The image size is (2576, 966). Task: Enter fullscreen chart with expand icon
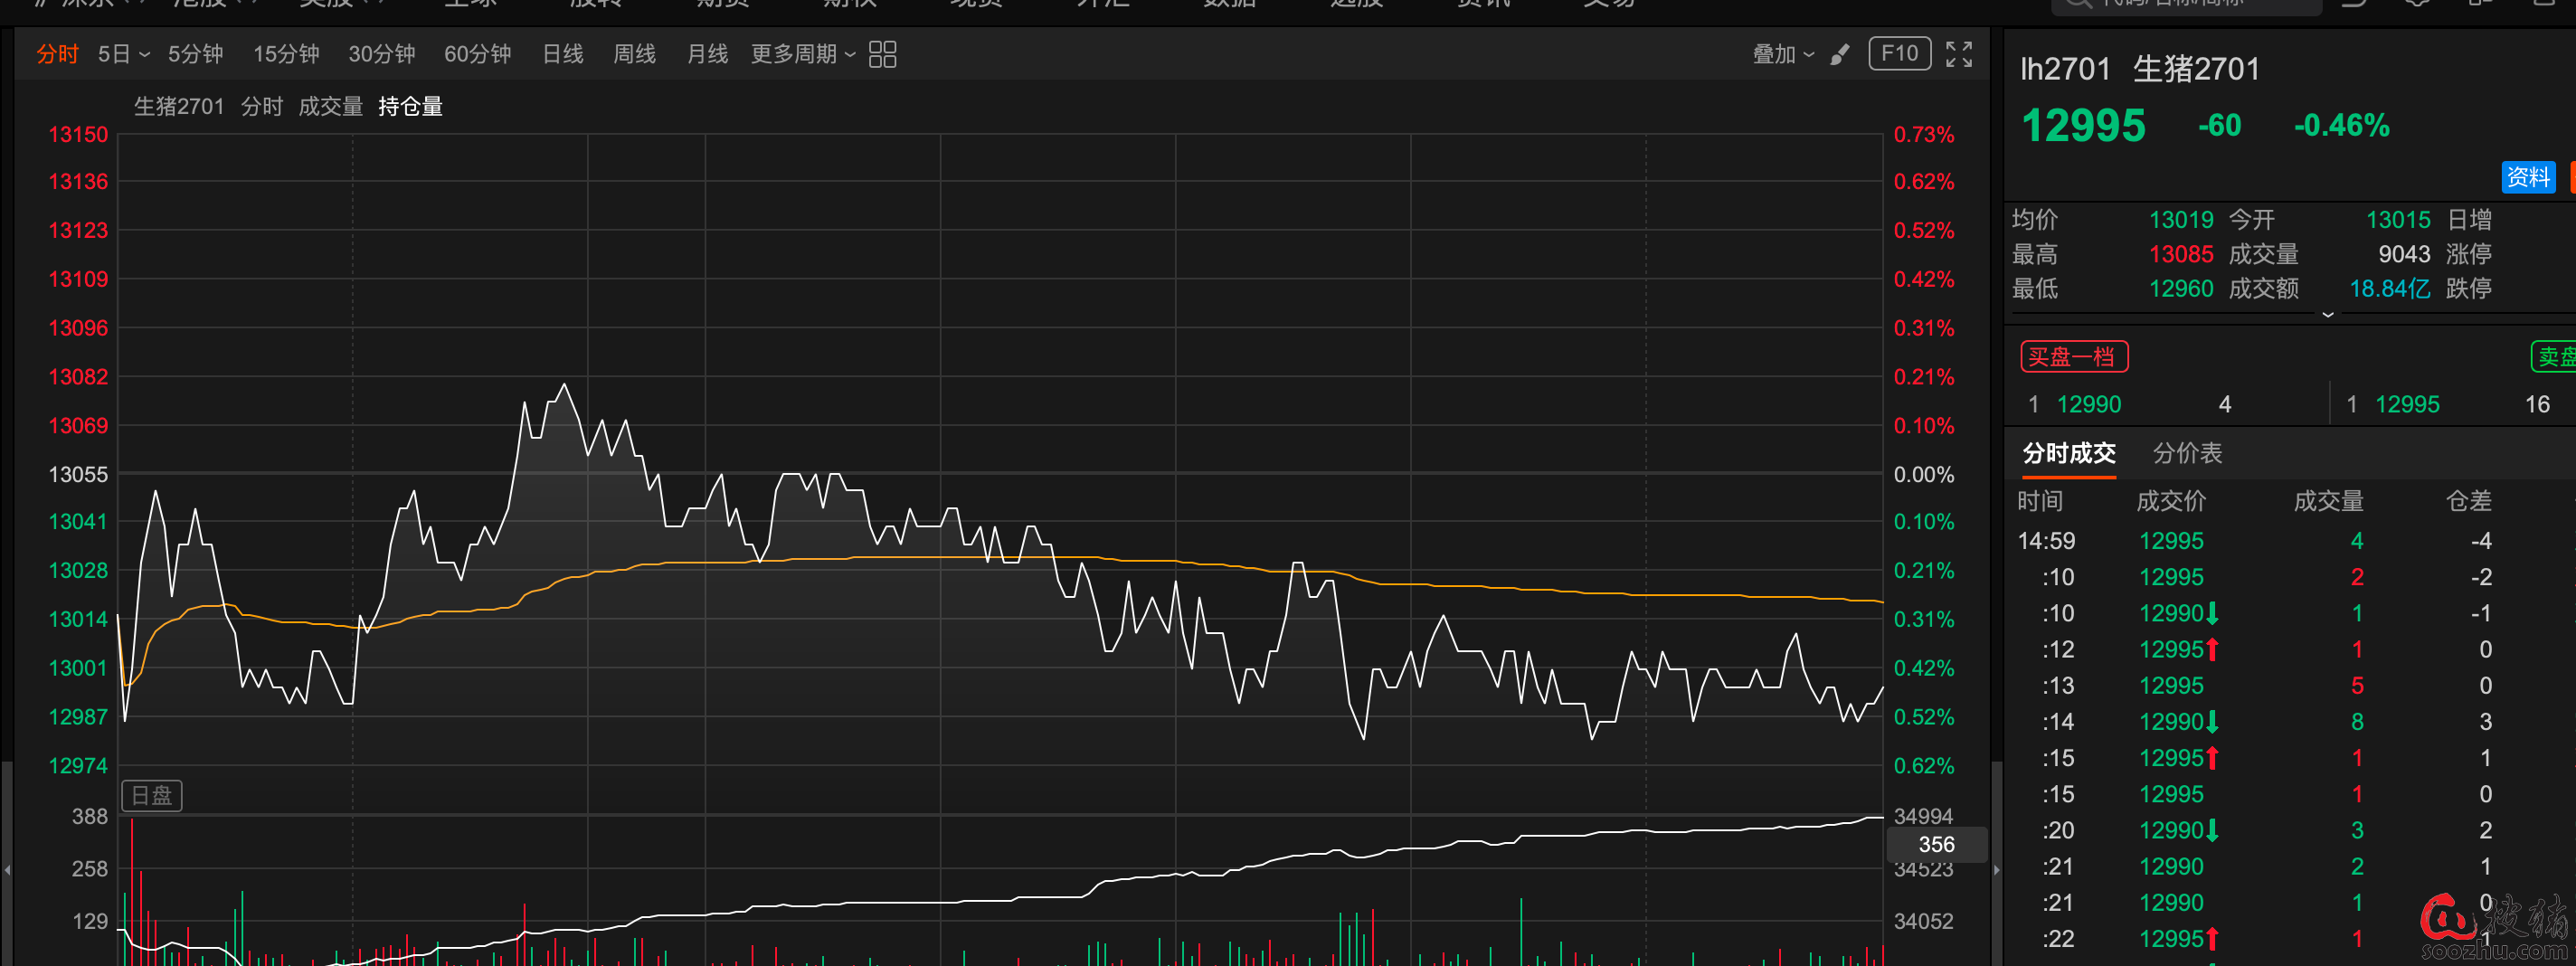click(1958, 54)
